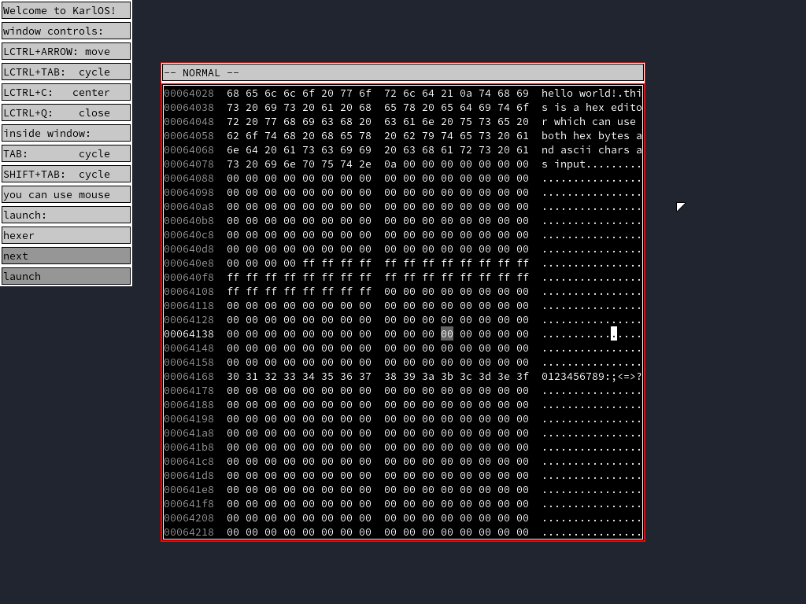
Task: Click the 'both hex bytes a' ascii text
Action: [x=591, y=135]
